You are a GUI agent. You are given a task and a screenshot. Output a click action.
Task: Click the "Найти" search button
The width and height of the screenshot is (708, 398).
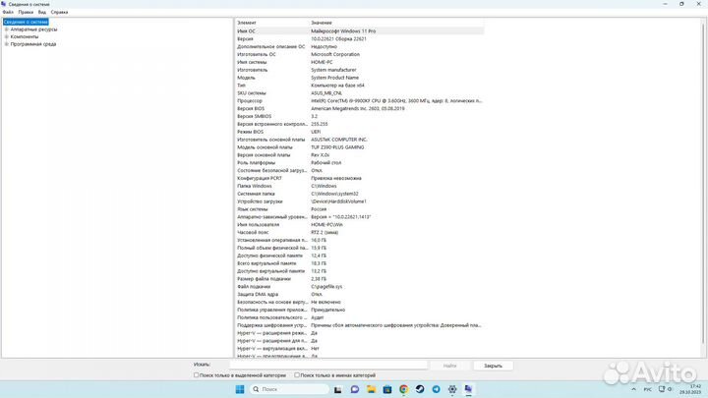(x=450, y=365)
